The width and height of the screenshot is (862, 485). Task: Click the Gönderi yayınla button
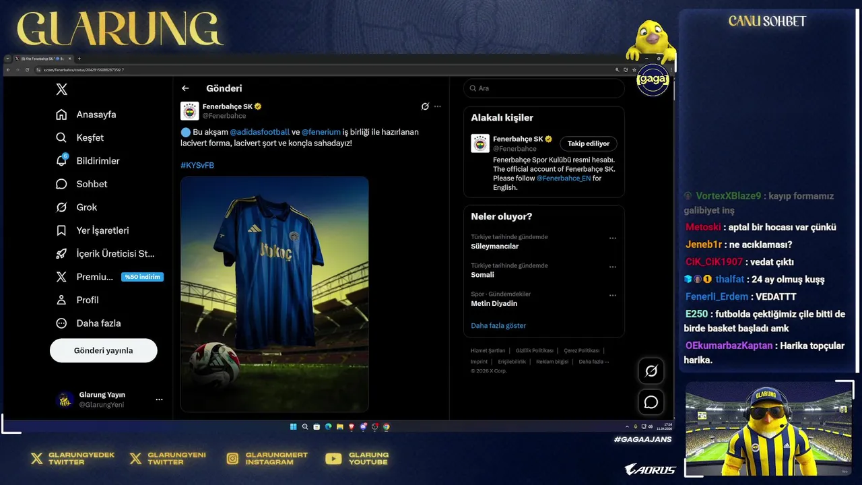point(104,350)
